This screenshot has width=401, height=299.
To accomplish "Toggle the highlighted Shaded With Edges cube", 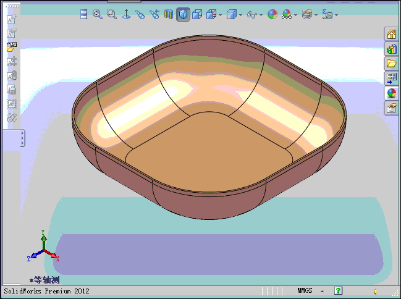I will [x=183, y=14].
